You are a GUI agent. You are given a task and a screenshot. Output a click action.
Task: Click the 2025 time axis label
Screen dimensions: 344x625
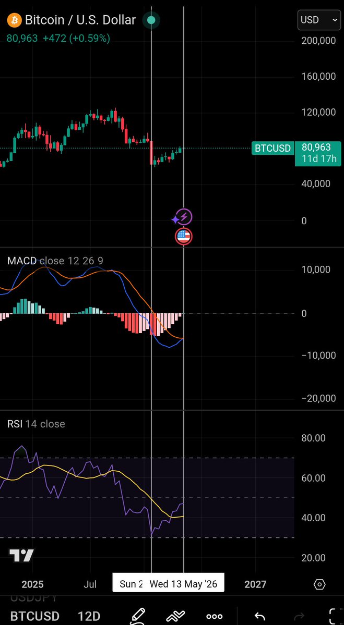(32, 584)
